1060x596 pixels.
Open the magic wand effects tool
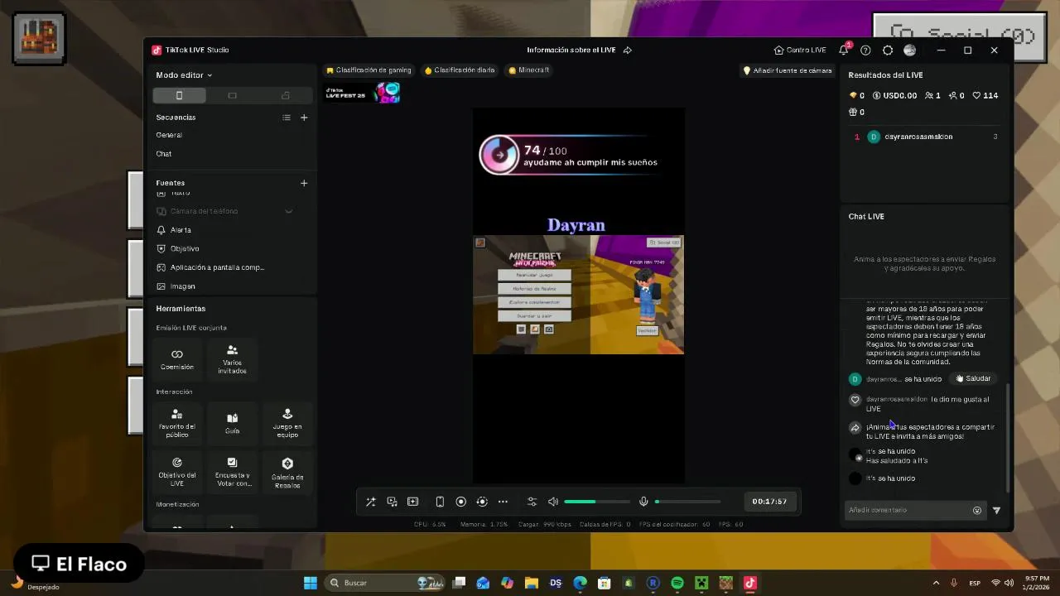[370, 502]
